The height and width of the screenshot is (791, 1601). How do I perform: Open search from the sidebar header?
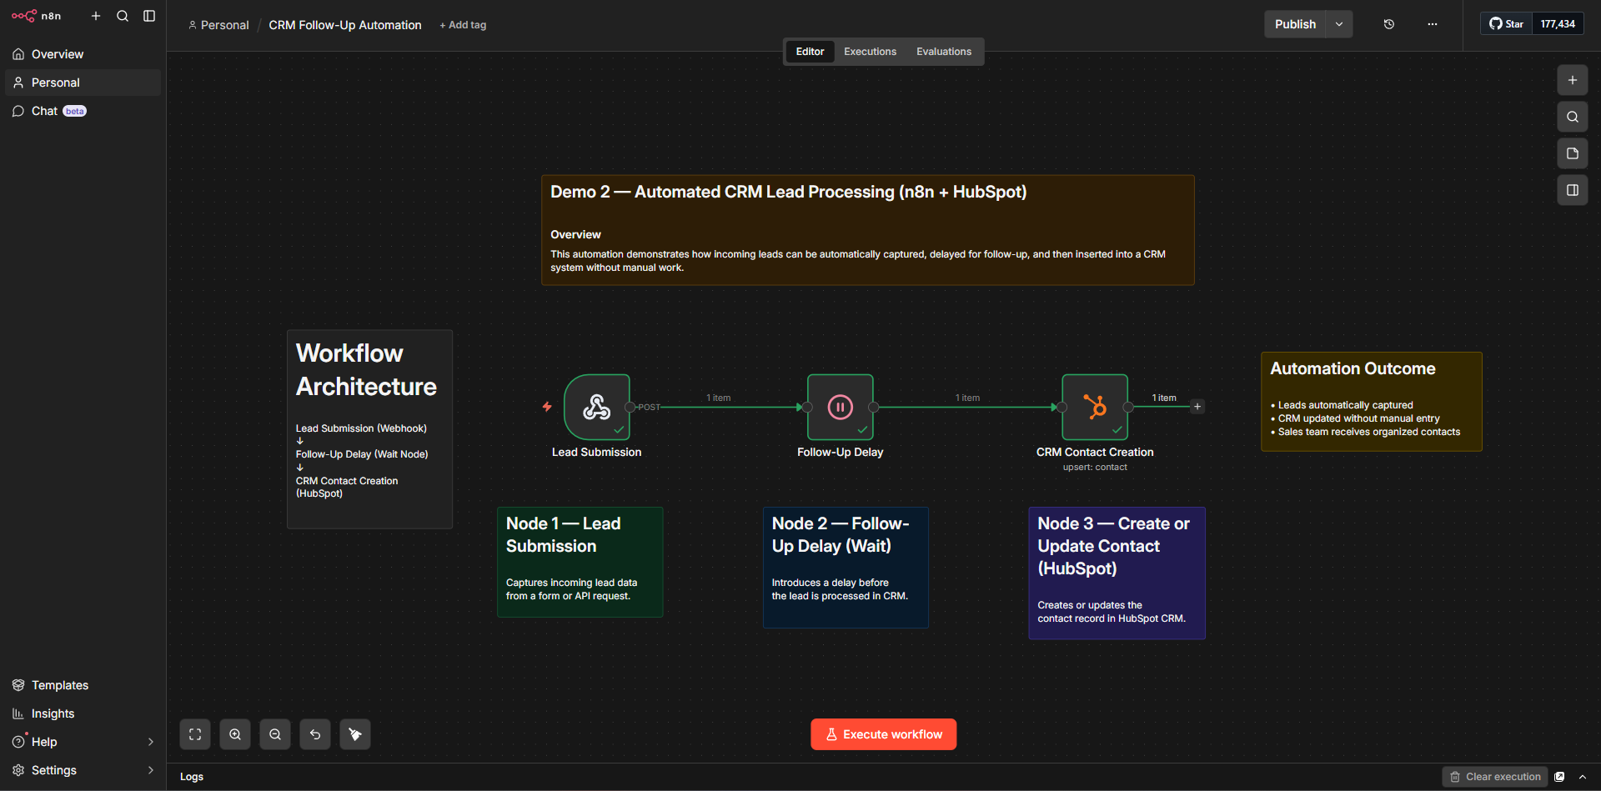123,16
